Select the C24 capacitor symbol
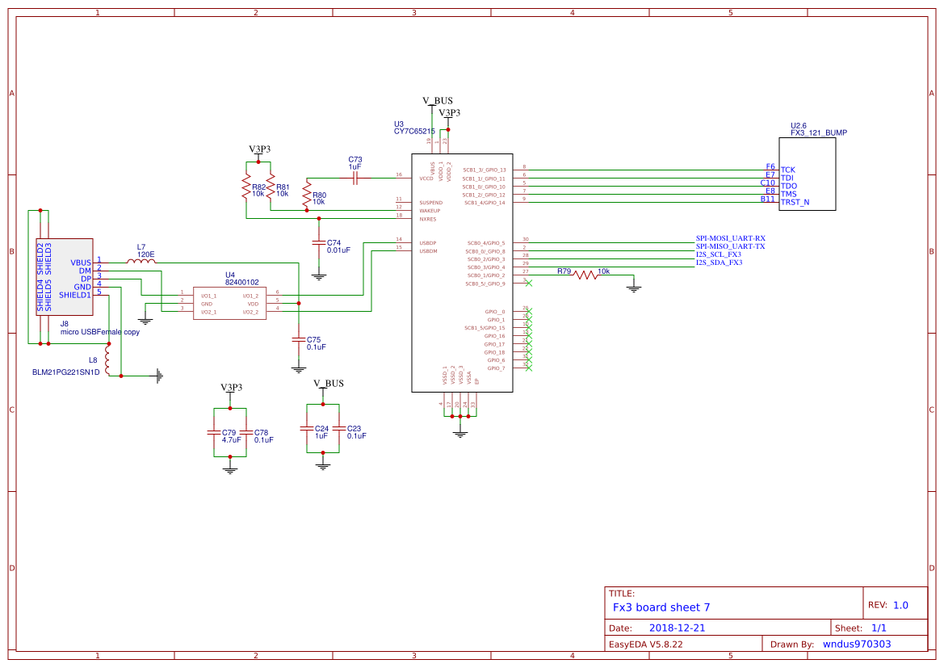Image resolution: width=944 pixels, height=668 pixels. point(307,428)
